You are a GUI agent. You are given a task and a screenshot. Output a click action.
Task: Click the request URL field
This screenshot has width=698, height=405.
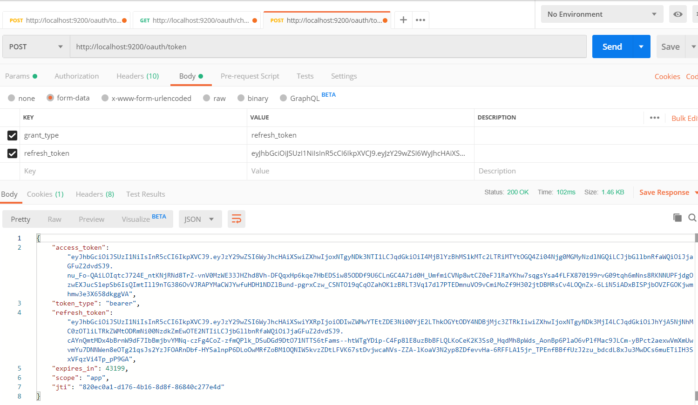click(328, 46)
